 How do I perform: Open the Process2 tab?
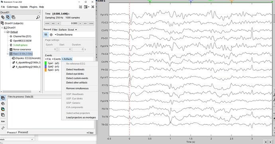click(23, 132)
